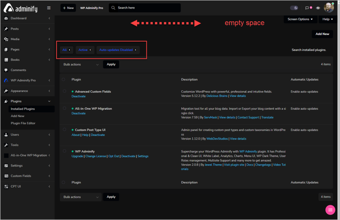
Task: Click the Add New plugin button
Action: pyautogui.click(x=322, y=34)
